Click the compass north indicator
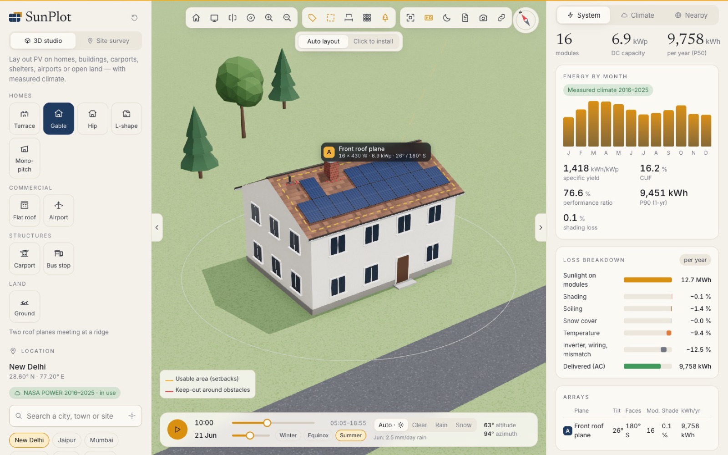This screenshot has height=455, width=728. point(526,20)
